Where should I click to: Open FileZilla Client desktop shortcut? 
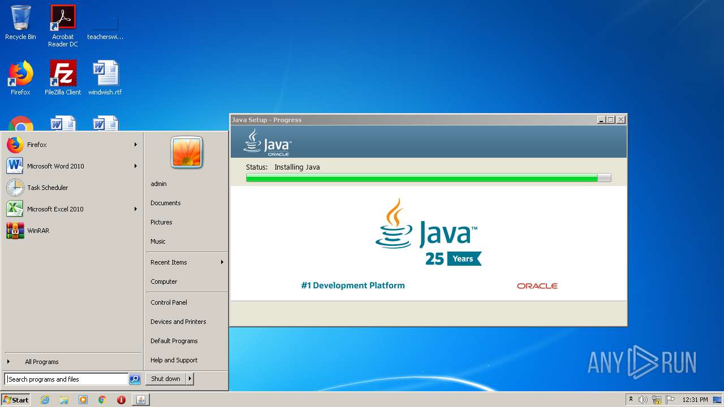pyautogui.click(x=63, y=78)
